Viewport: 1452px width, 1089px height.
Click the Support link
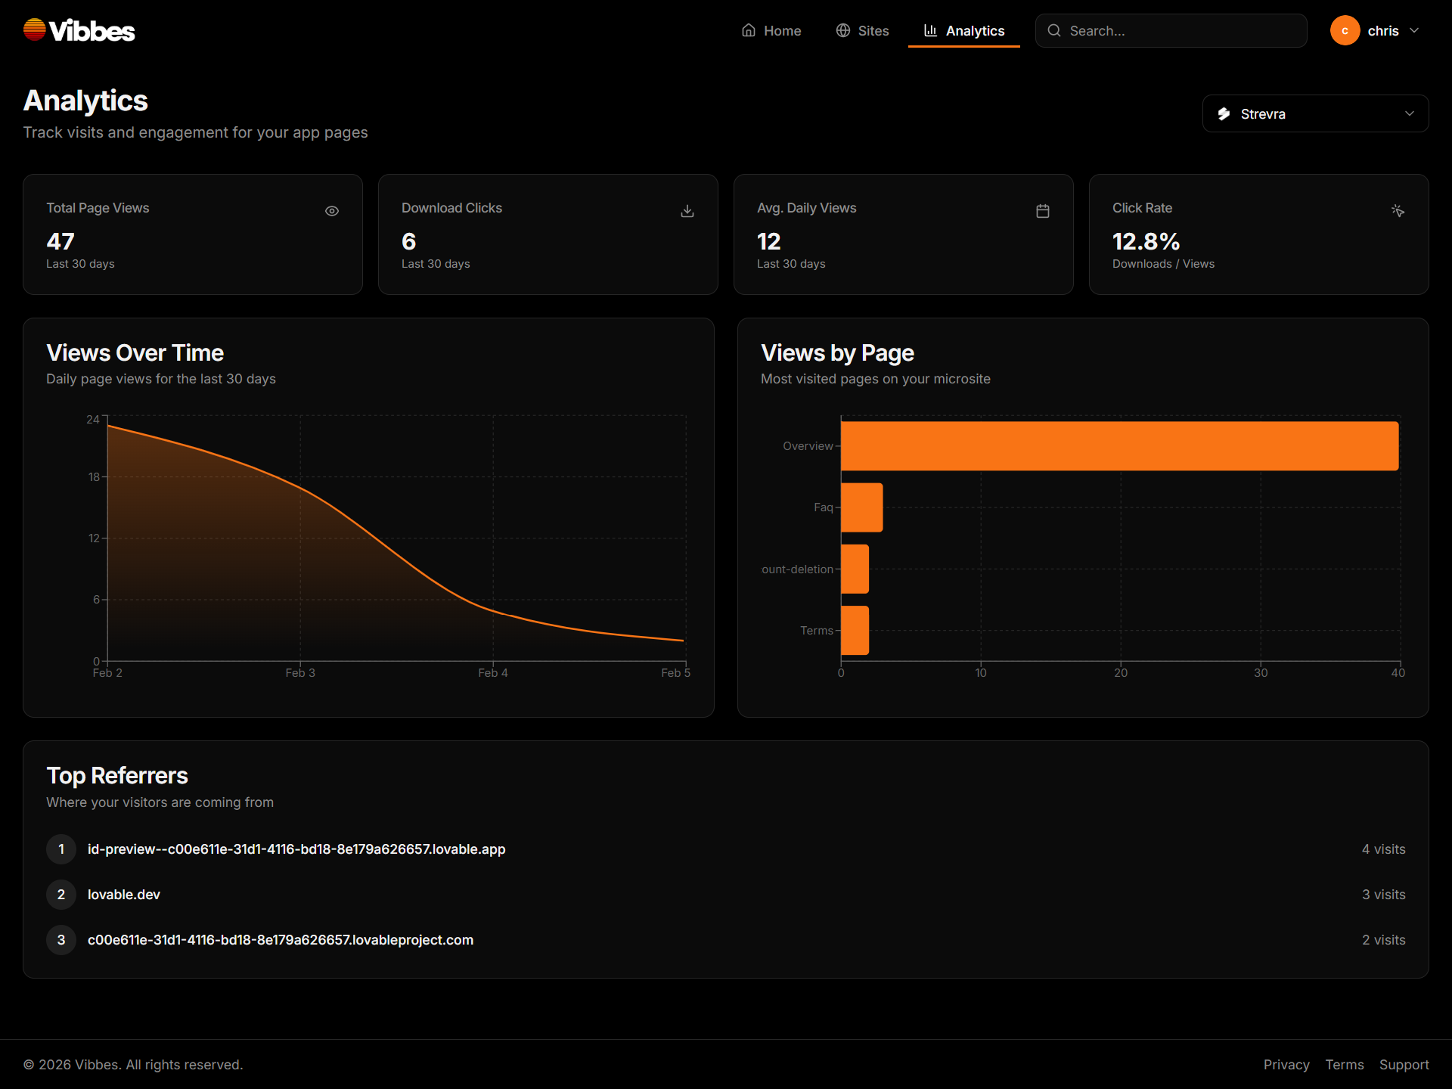click(x=1404, y=1064)
